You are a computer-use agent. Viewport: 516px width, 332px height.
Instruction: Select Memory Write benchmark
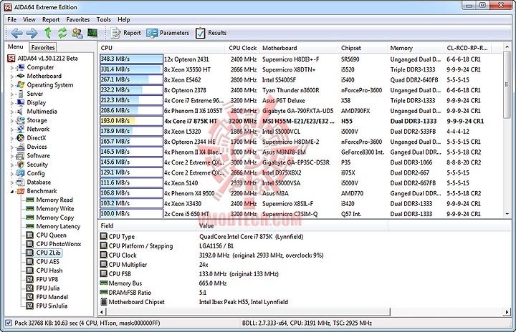[55, 209]
